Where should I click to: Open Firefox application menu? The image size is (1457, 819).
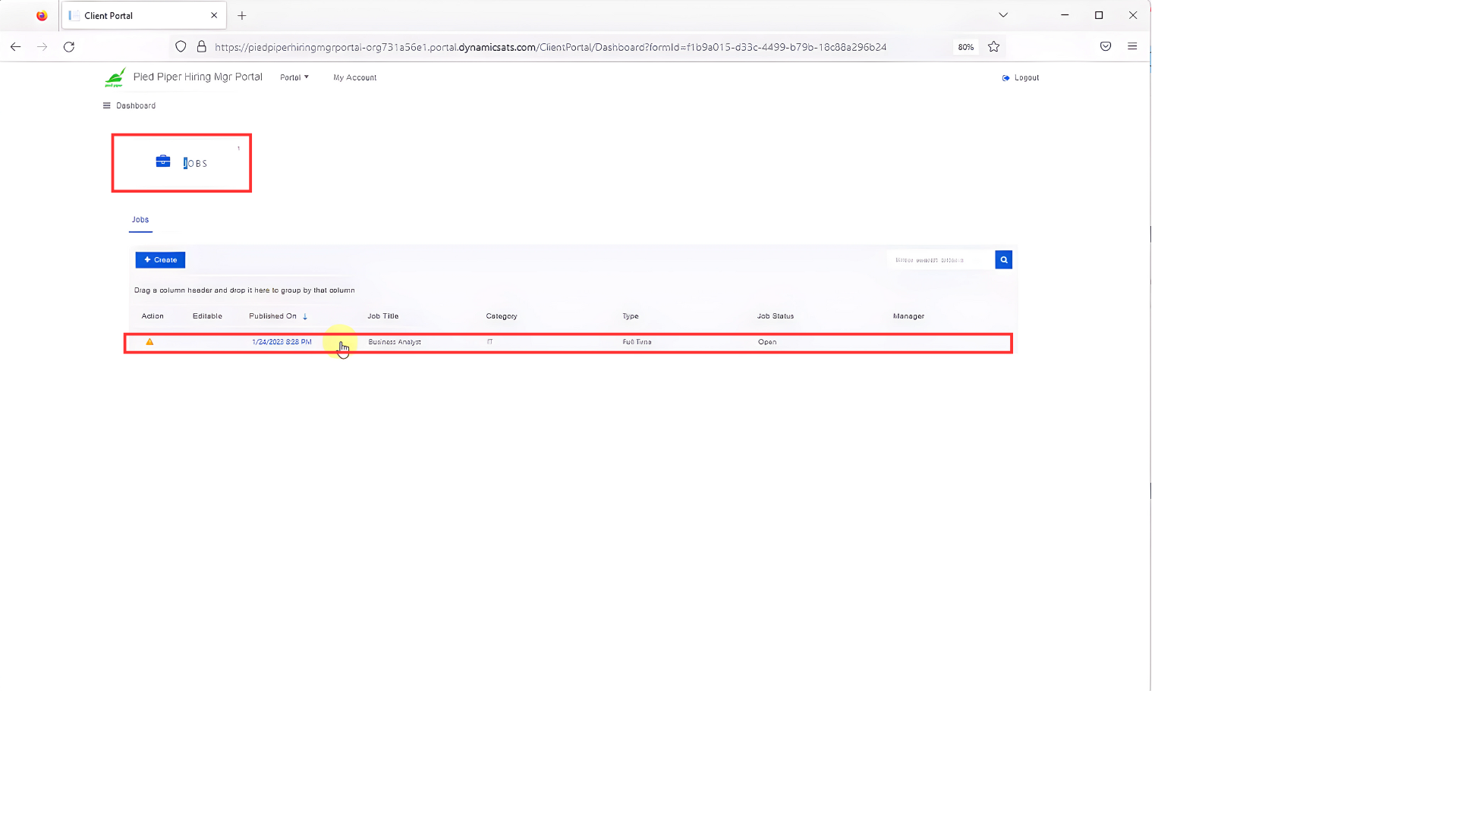(1132, 46)
